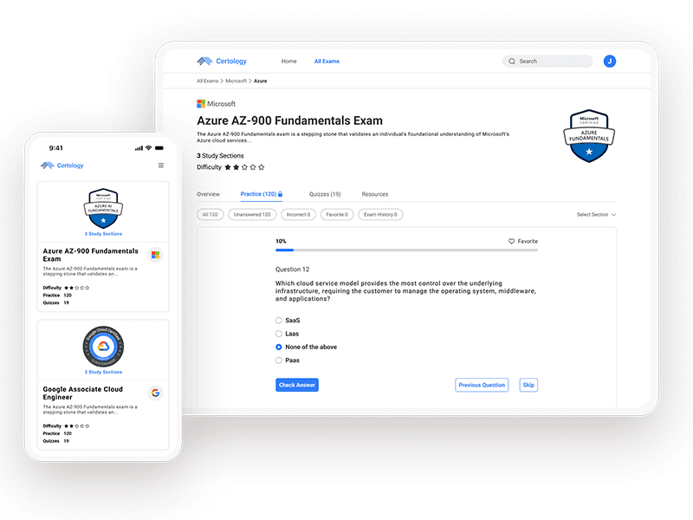The width and height of the screenshot is (693, 520).
Task: Open Exam History filter
Action: [379, 214]
